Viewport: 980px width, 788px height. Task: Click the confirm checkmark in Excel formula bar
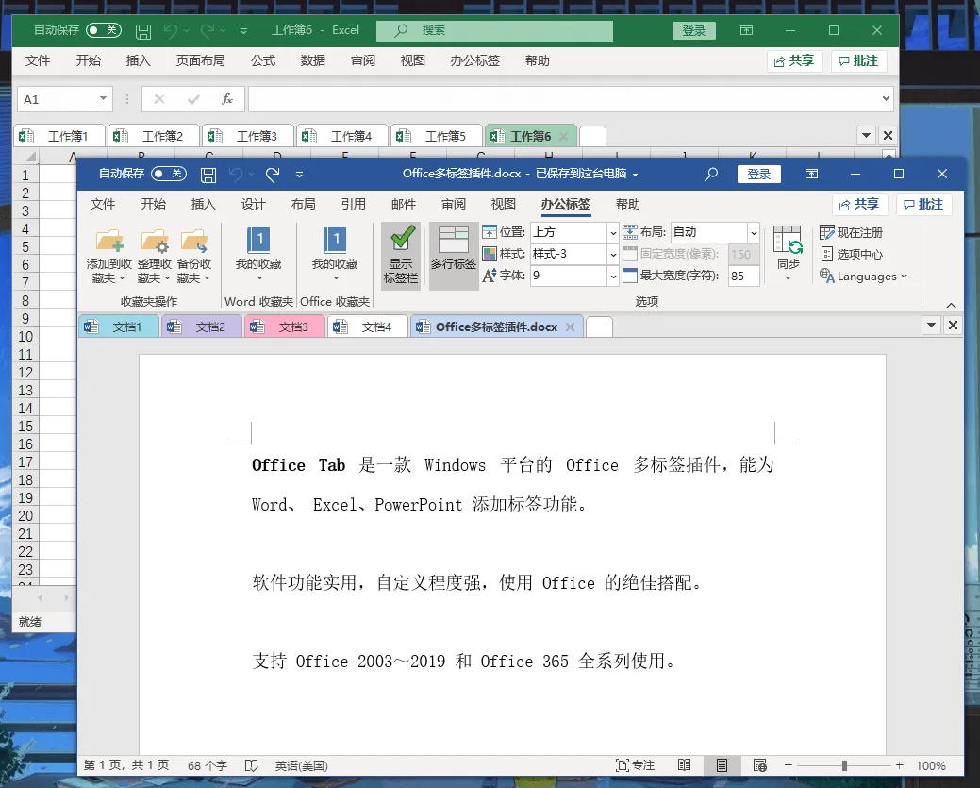point(193,99)
